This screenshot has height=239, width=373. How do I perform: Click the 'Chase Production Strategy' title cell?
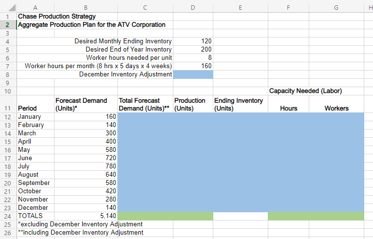(57, 17)
